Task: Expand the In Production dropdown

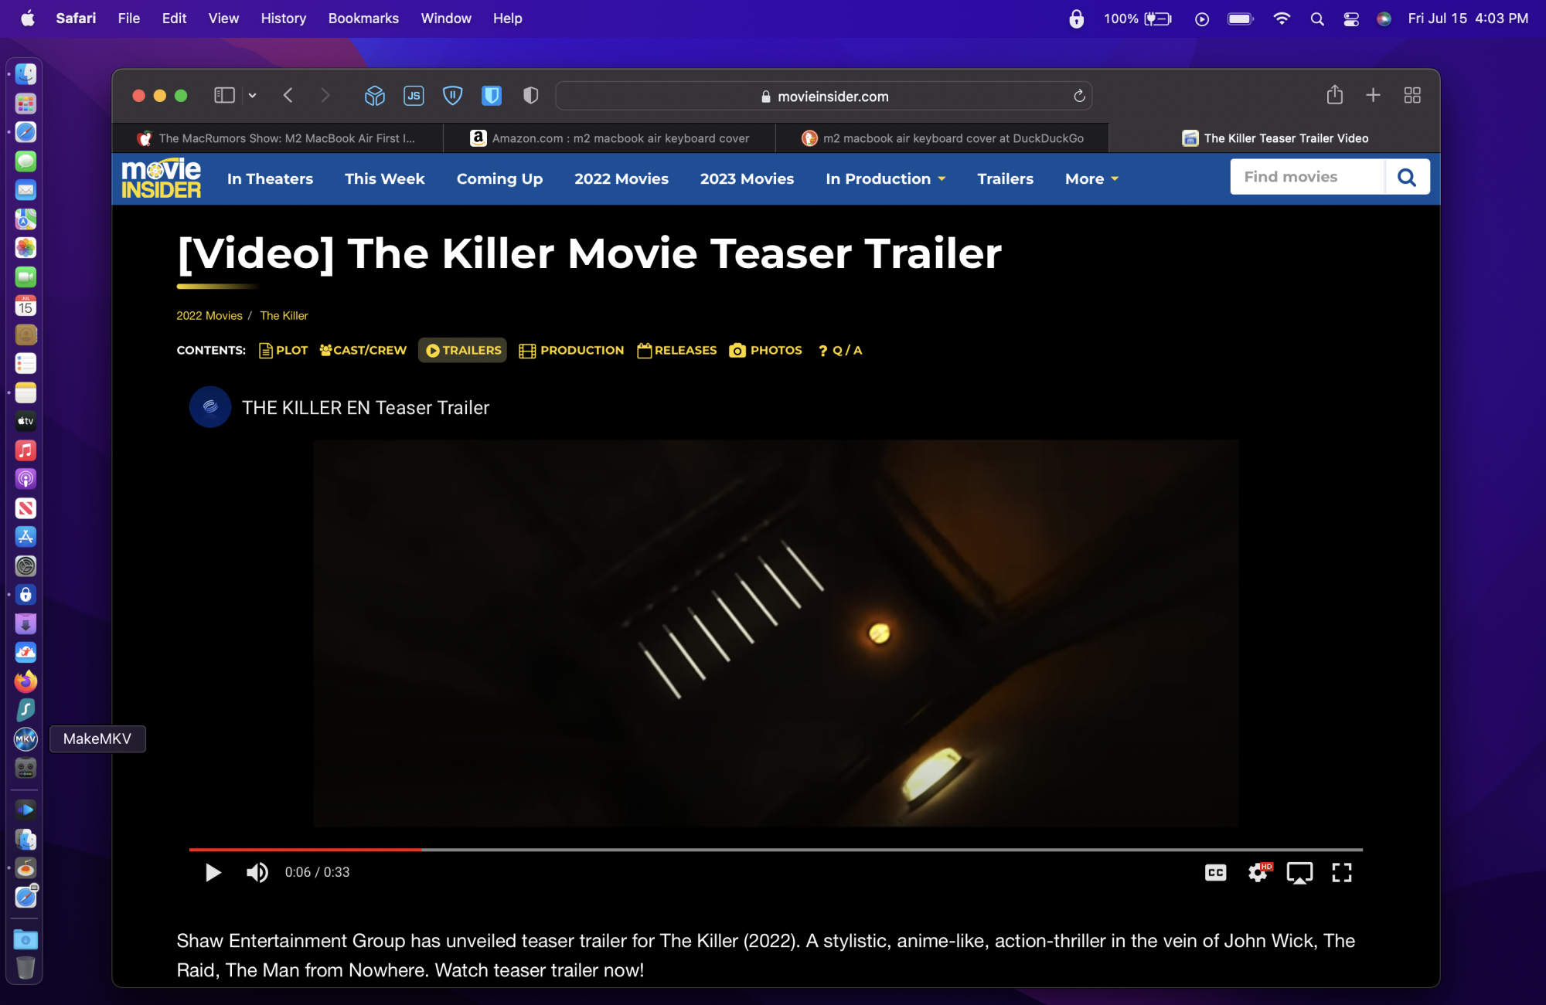Action: click(x=886, y=178)
